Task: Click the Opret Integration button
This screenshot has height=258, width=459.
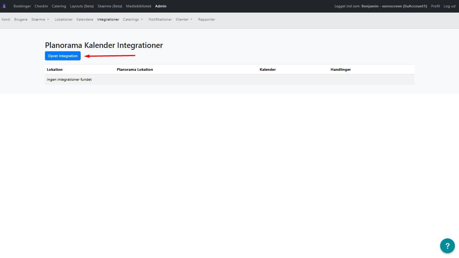Action: coord(63,56)
